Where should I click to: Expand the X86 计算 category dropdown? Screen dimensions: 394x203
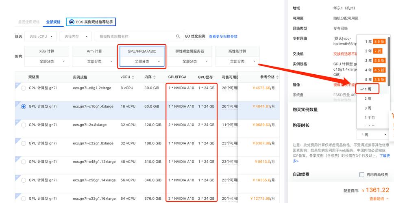[47, 62]
